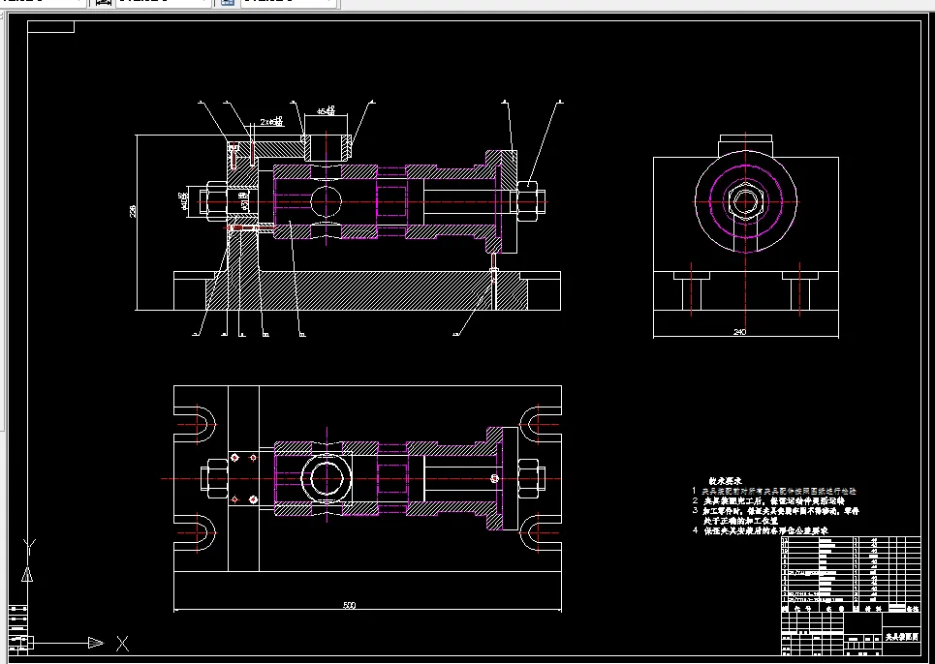The height and width of the screenshot is (664, 935).
Task: Click the heading above the numbered technical notes
Action: 725,481
